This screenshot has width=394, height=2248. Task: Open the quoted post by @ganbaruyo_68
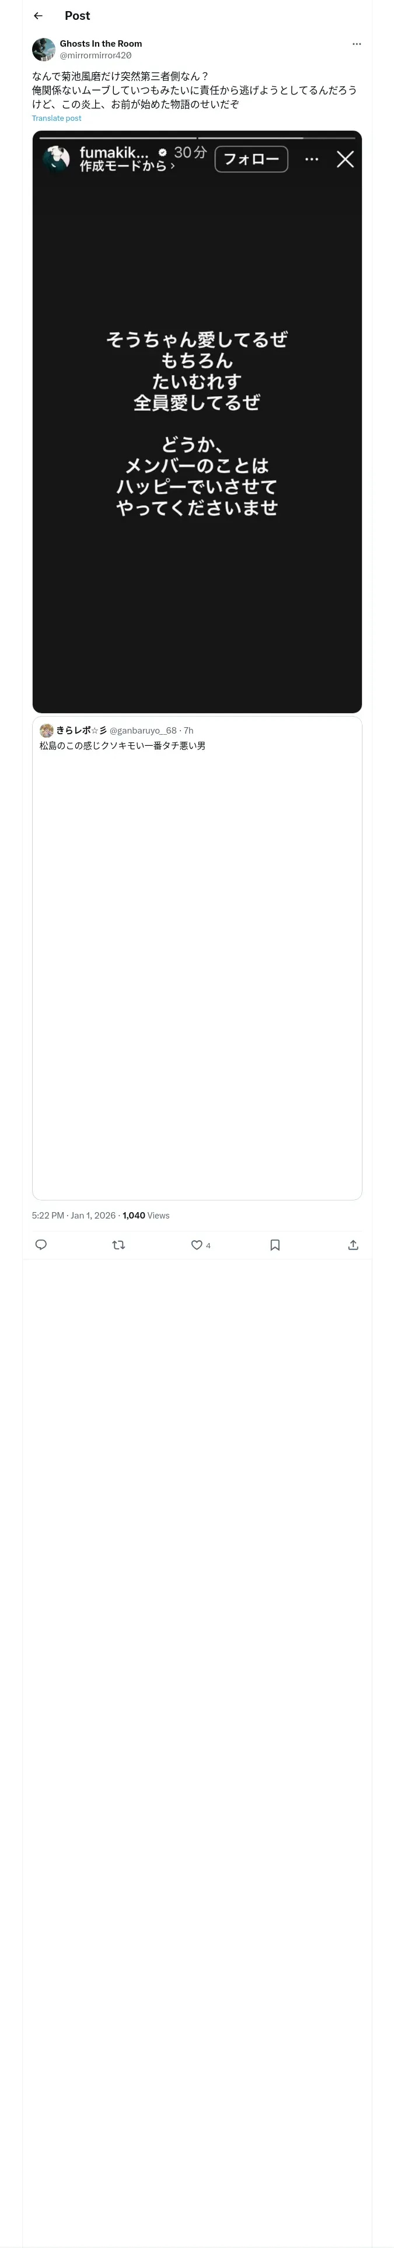tap(197, 960)
